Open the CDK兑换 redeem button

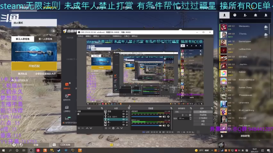click(x=64, y=144)
